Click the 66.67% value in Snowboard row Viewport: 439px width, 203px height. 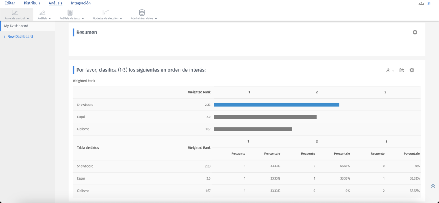pos(345,166)
